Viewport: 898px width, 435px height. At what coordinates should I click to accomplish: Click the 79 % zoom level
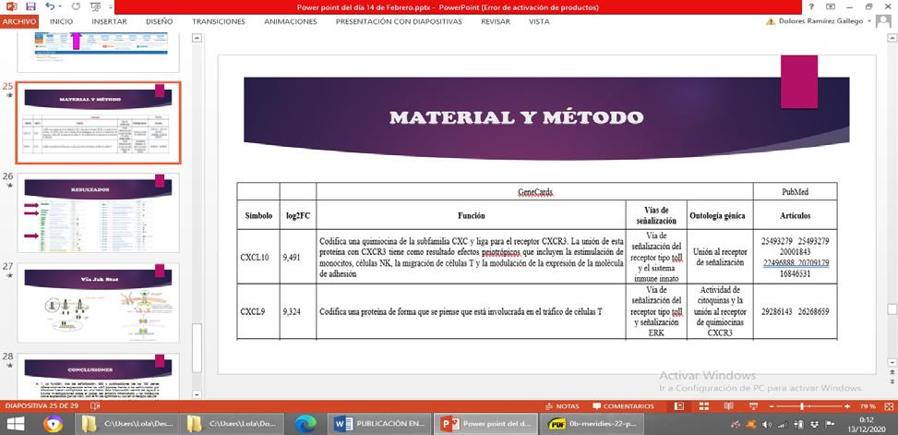click(x=868, y=405)
